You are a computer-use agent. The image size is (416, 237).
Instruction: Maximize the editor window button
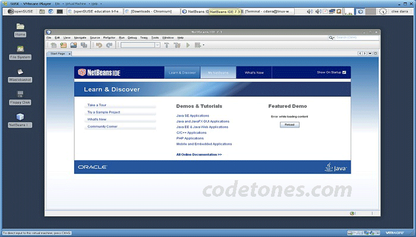376,53
